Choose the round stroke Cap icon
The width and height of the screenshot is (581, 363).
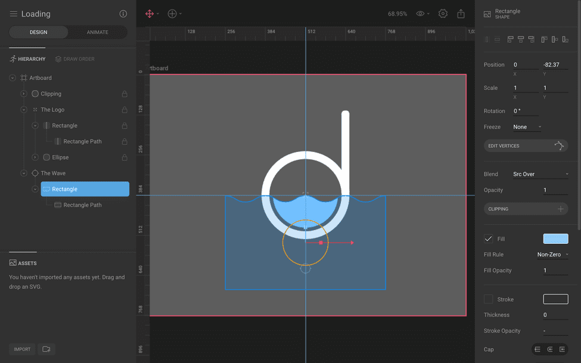550,349
